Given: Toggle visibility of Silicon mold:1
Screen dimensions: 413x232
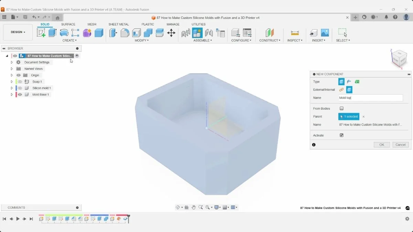Looking at the screenshot, I should 20,88.
